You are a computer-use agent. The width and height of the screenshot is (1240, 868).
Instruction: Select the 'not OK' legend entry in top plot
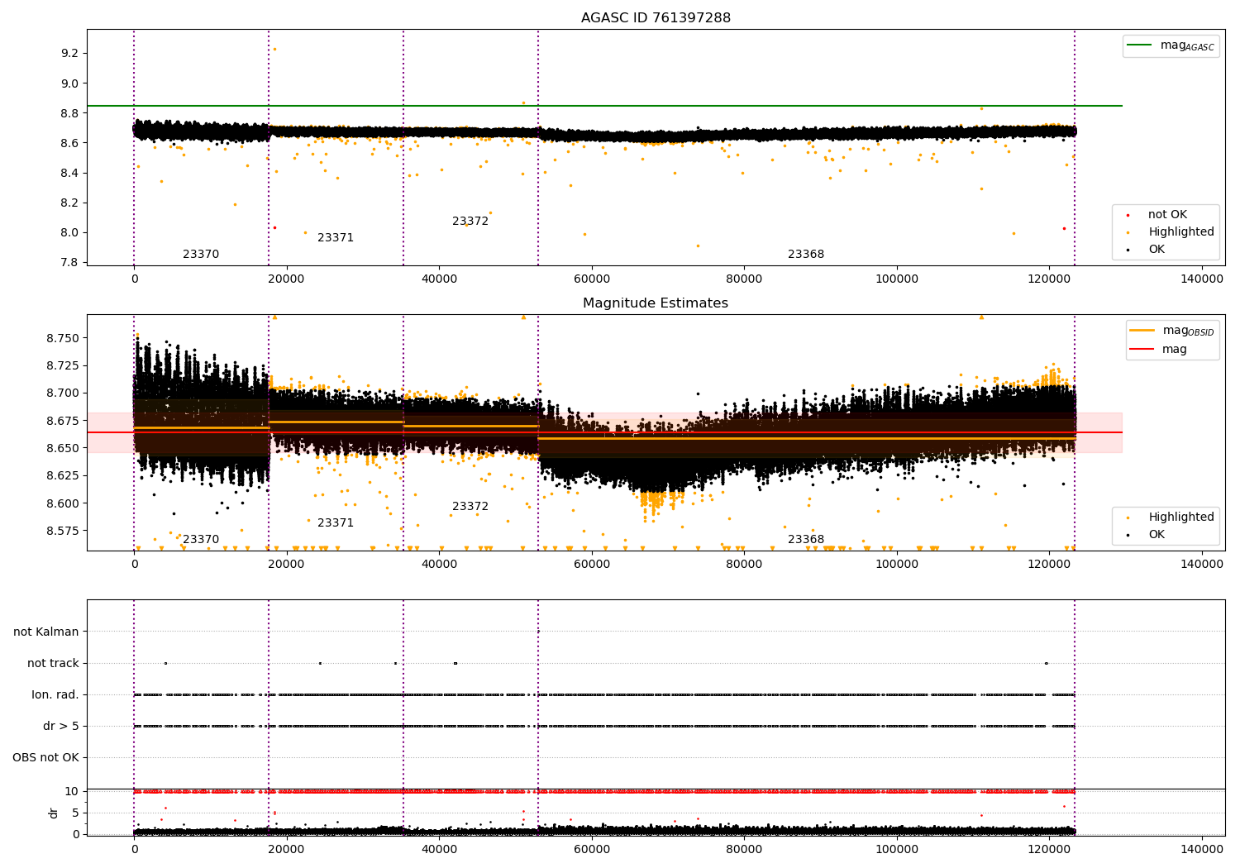pyautogui.click(x=1167, y=215)
